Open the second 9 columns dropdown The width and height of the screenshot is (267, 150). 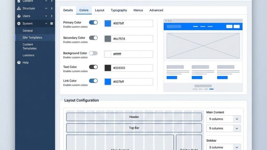coord(224,128)
